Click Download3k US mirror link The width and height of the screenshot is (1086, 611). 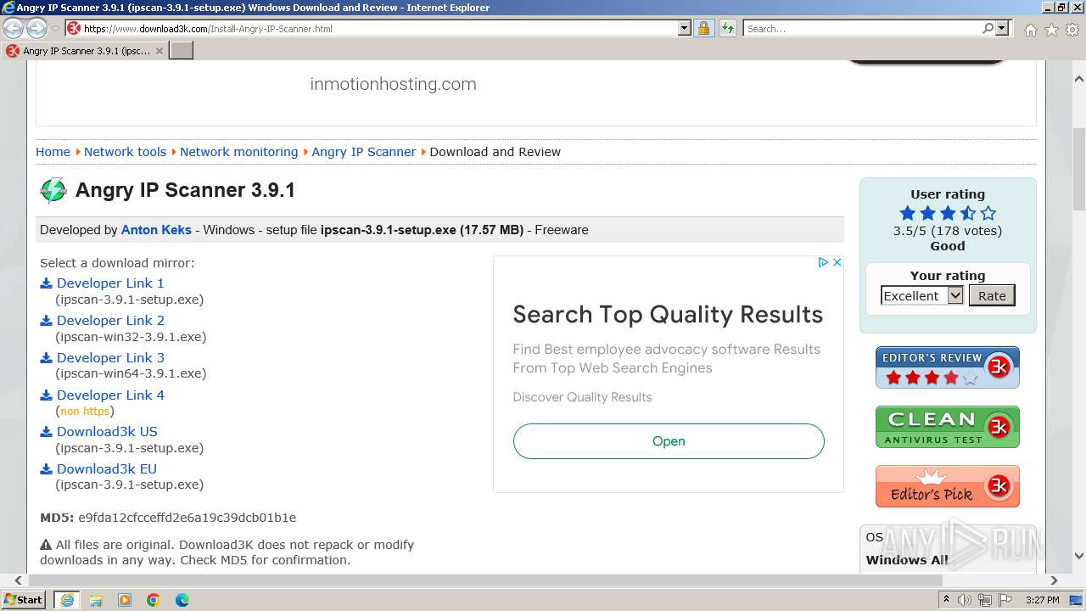[x=107, y=432]
